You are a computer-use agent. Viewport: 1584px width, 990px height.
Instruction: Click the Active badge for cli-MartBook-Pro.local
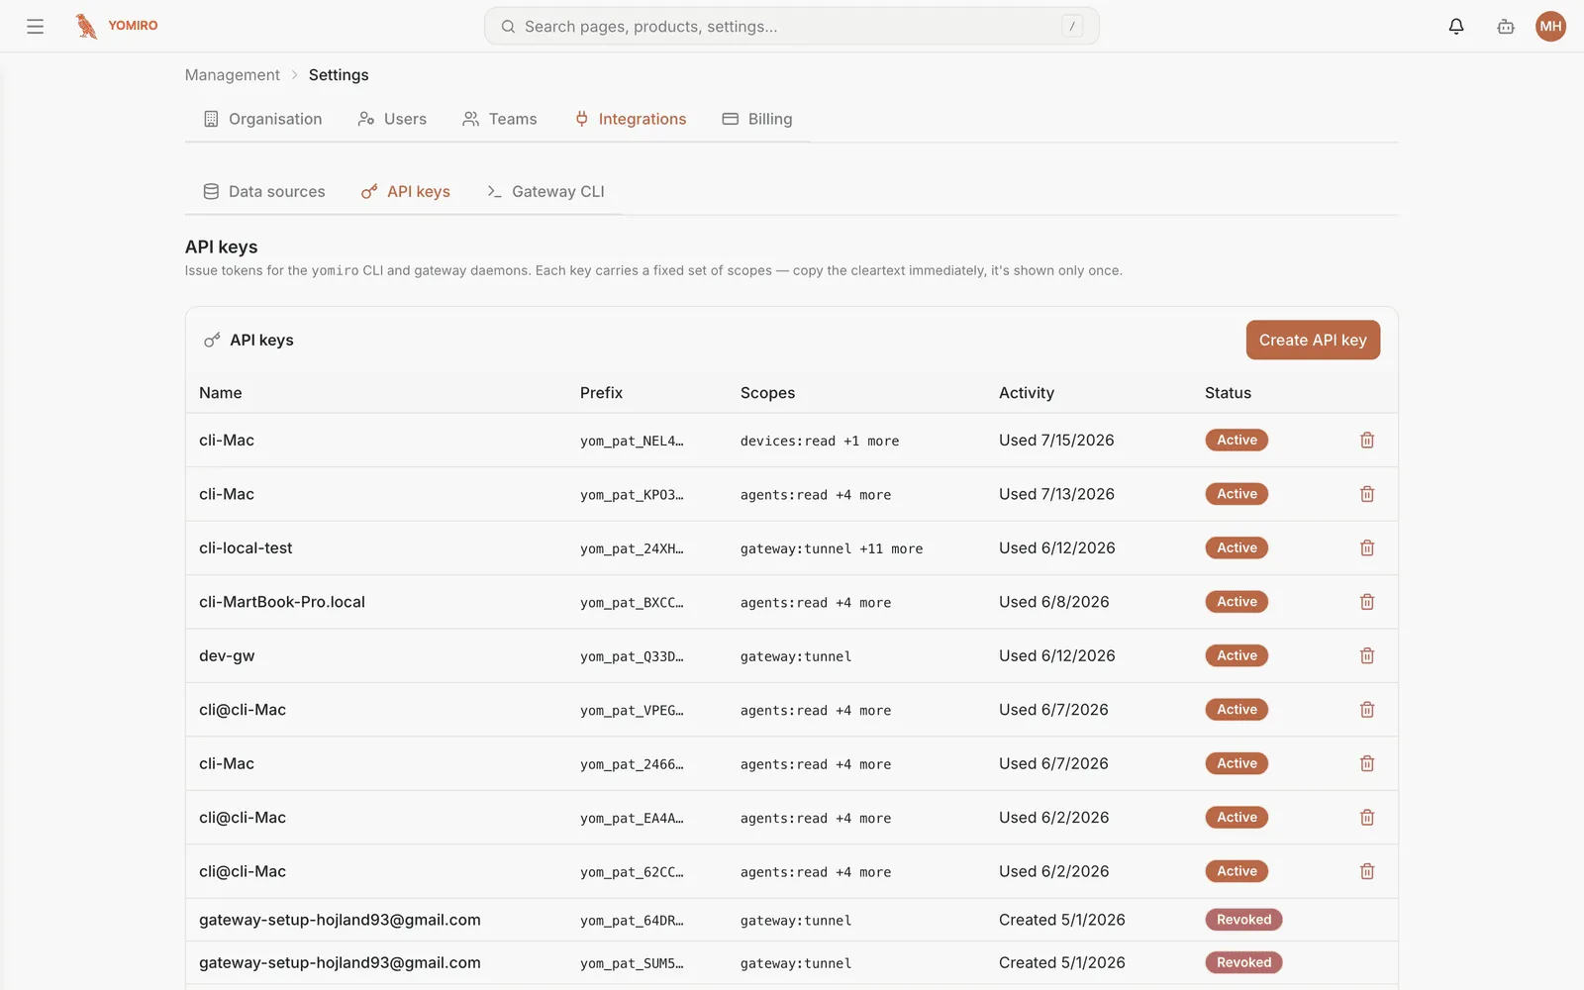[x=1237, y=602]
